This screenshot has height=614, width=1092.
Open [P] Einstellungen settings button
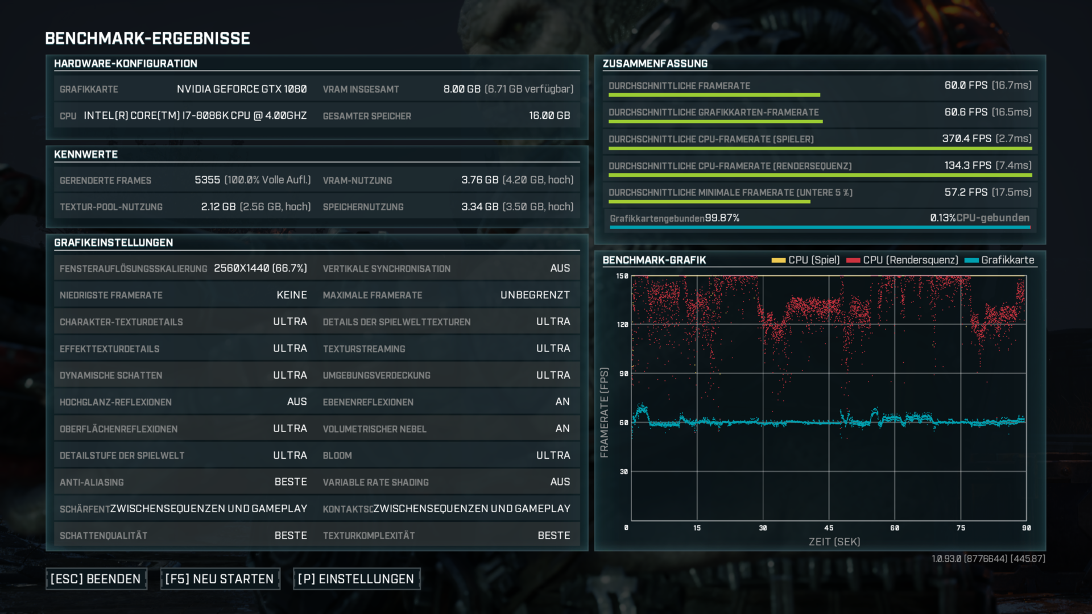[356, 579]
